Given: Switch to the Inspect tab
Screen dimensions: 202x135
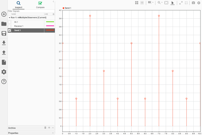Looking at the screenshot, I should coord(18,5).
